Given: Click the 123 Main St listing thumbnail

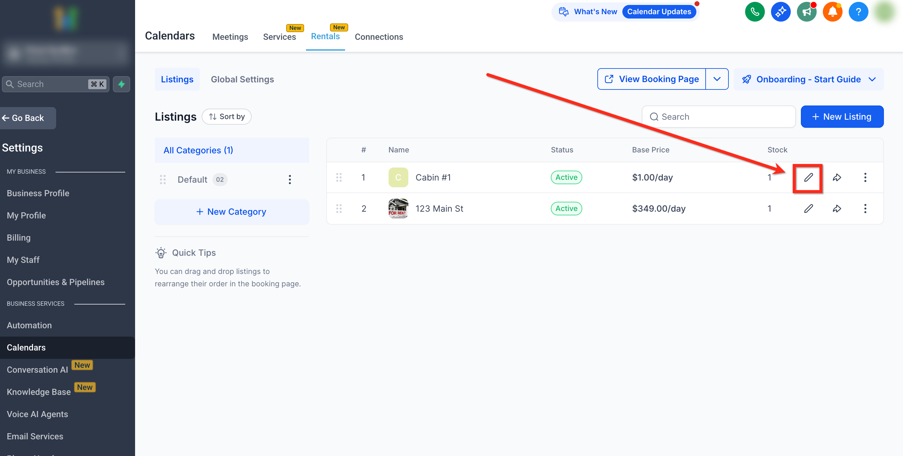Looking at the screenshot, I should (398, 209).
